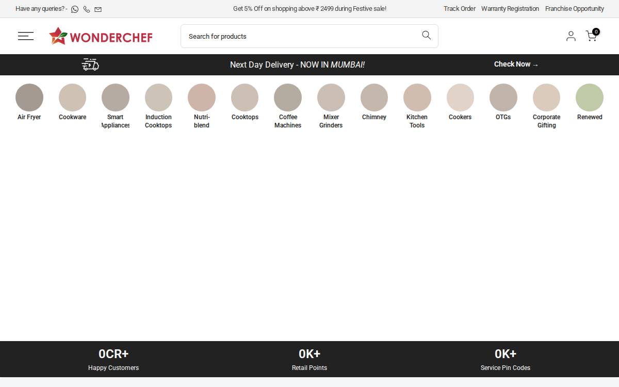Select OTGs category circle
This screenshot has height=387, width=619.
click(x=503, y=98)
